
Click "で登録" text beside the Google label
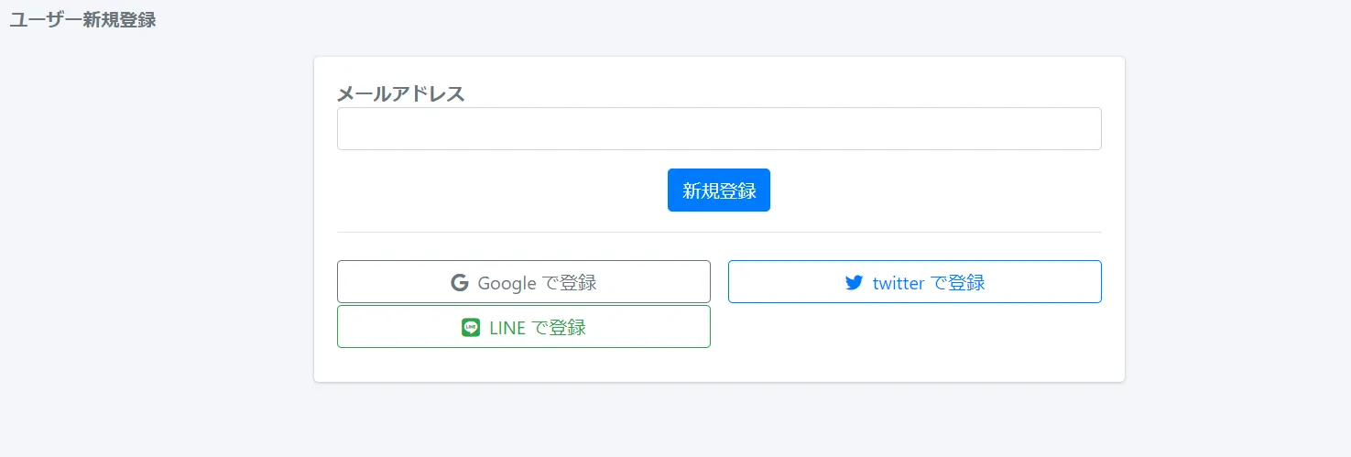(x=570, y=283)
